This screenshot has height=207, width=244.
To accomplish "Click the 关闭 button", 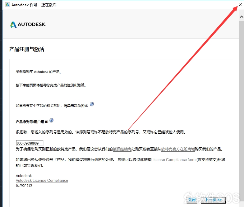I will click(x=192, y=200).
